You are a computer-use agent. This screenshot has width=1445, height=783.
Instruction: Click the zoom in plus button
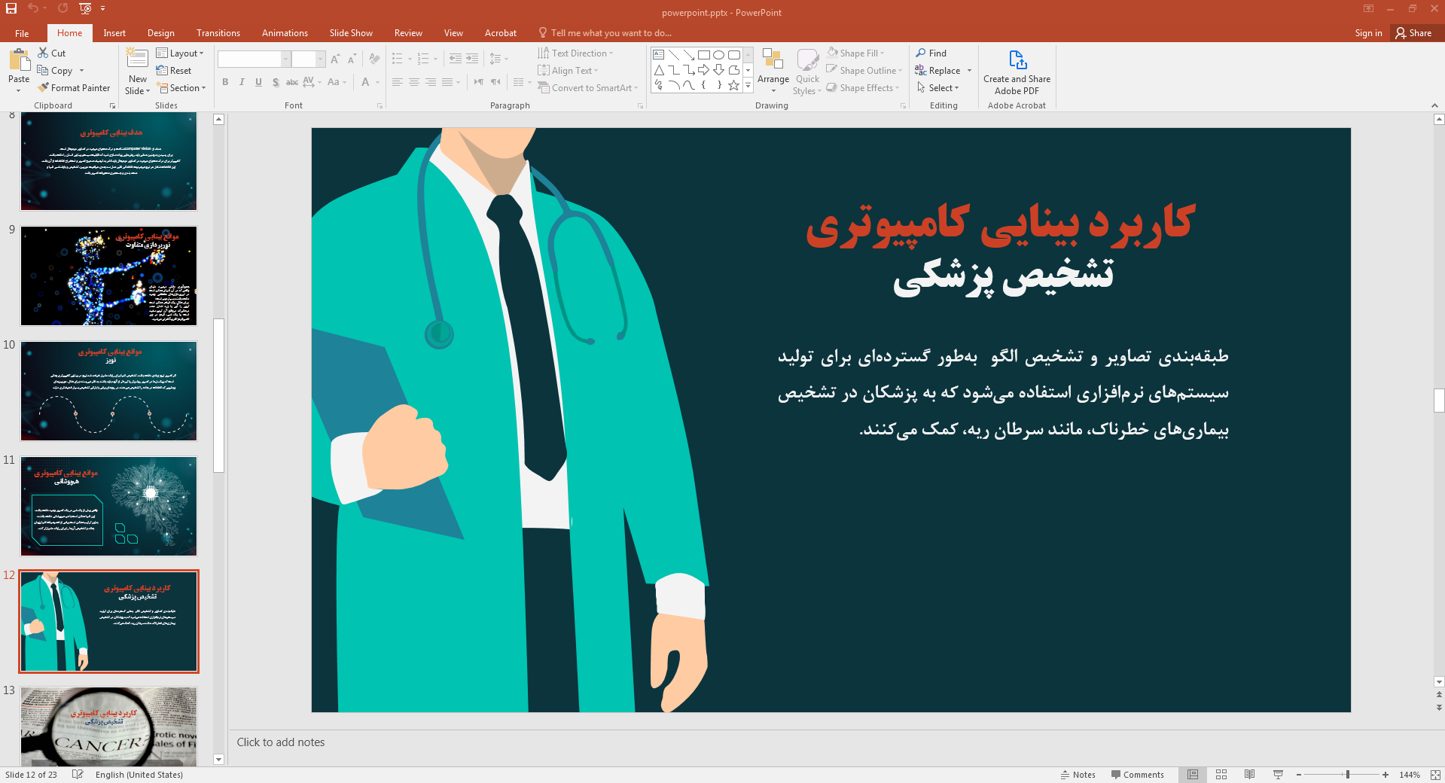pos(1386,774)
